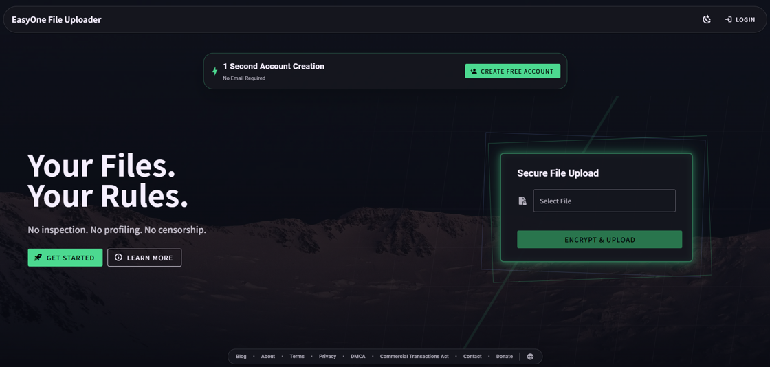Toggle dark mode moon icon
The image size is (770, 367).
click(707, 20)
